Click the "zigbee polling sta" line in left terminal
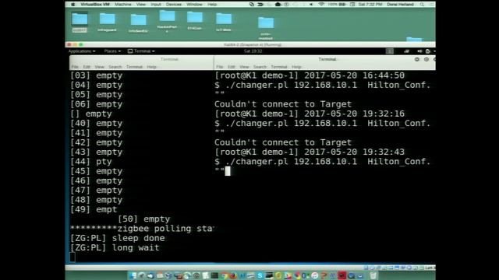The height and width of the screenshot is (280, 499). pos(142,229)
